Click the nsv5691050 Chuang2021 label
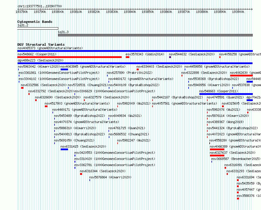Viewport: 261px width, 210px height. click(74, 140)
